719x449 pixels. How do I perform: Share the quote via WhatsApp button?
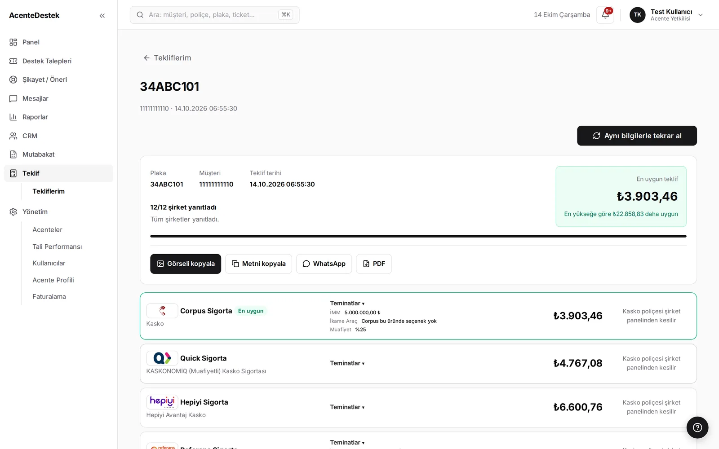tap(324, 264)
